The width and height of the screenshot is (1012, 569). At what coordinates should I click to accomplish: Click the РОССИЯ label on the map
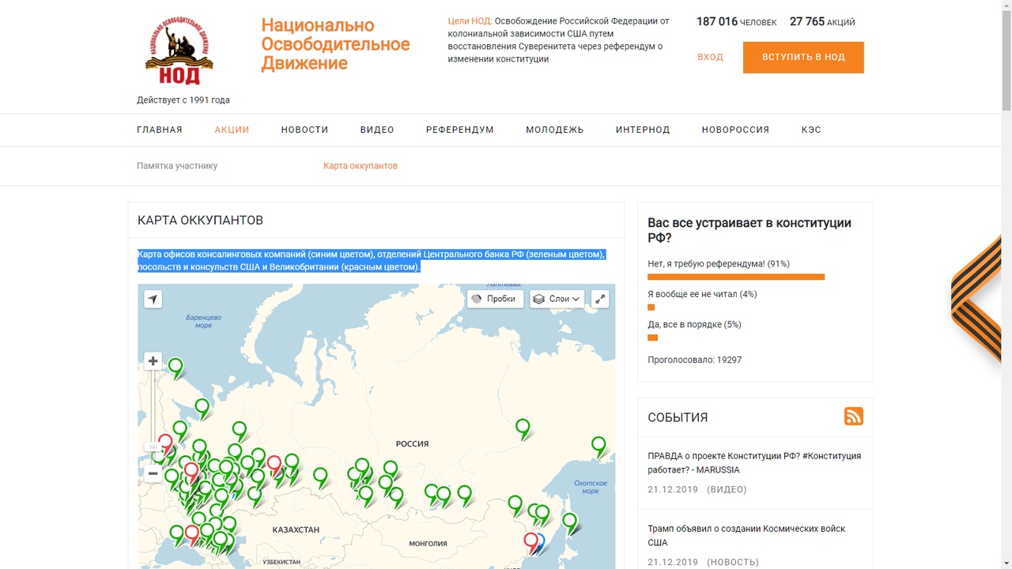[412, 444]
